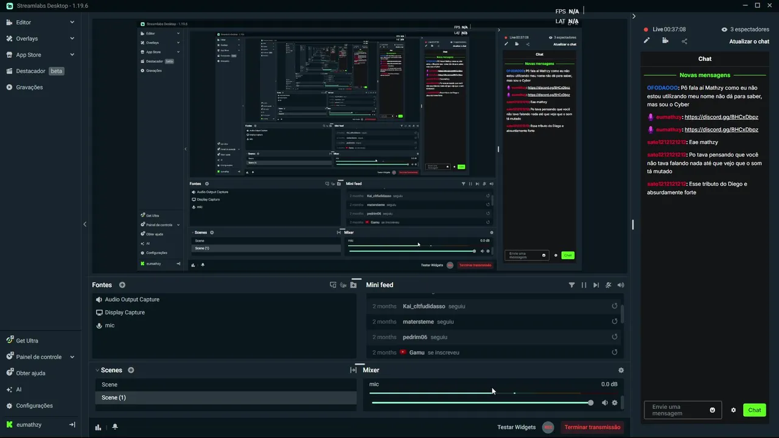Open the audio-visual source icon in Fontes
The image size is (779, 438).
343,285
